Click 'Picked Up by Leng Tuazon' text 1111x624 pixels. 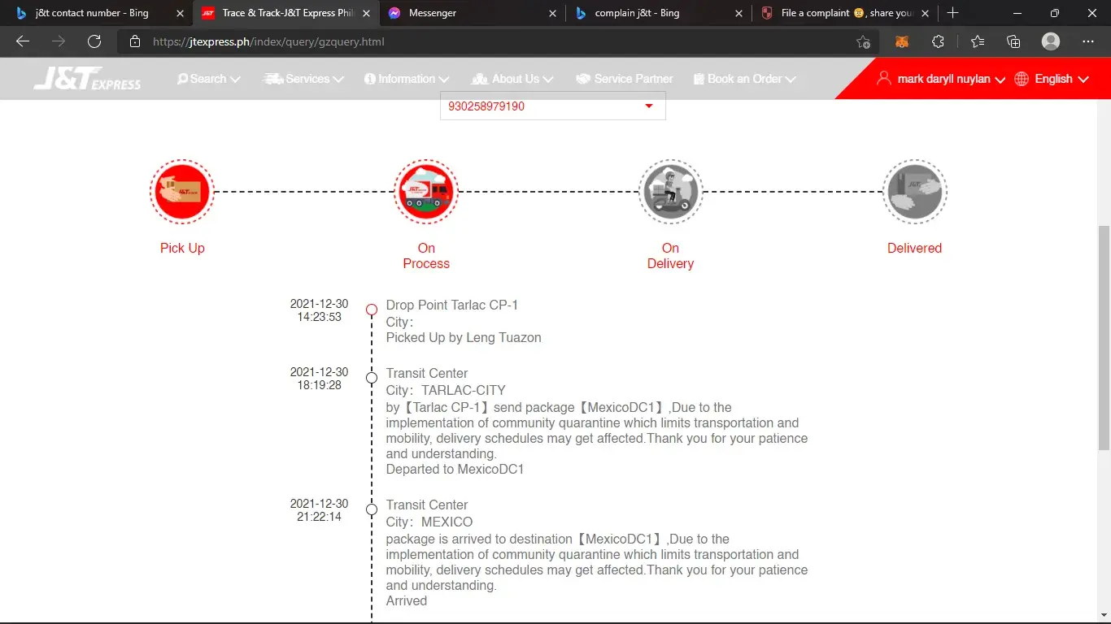click(x=464, y=337)
